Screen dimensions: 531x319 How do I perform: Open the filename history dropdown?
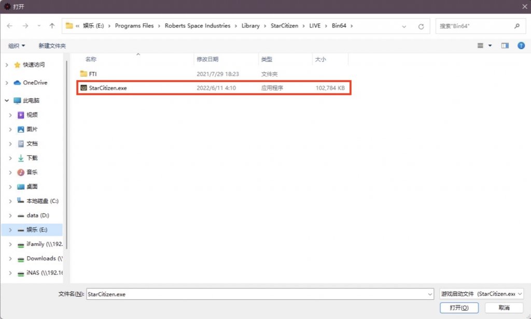[x=430, y=294]
